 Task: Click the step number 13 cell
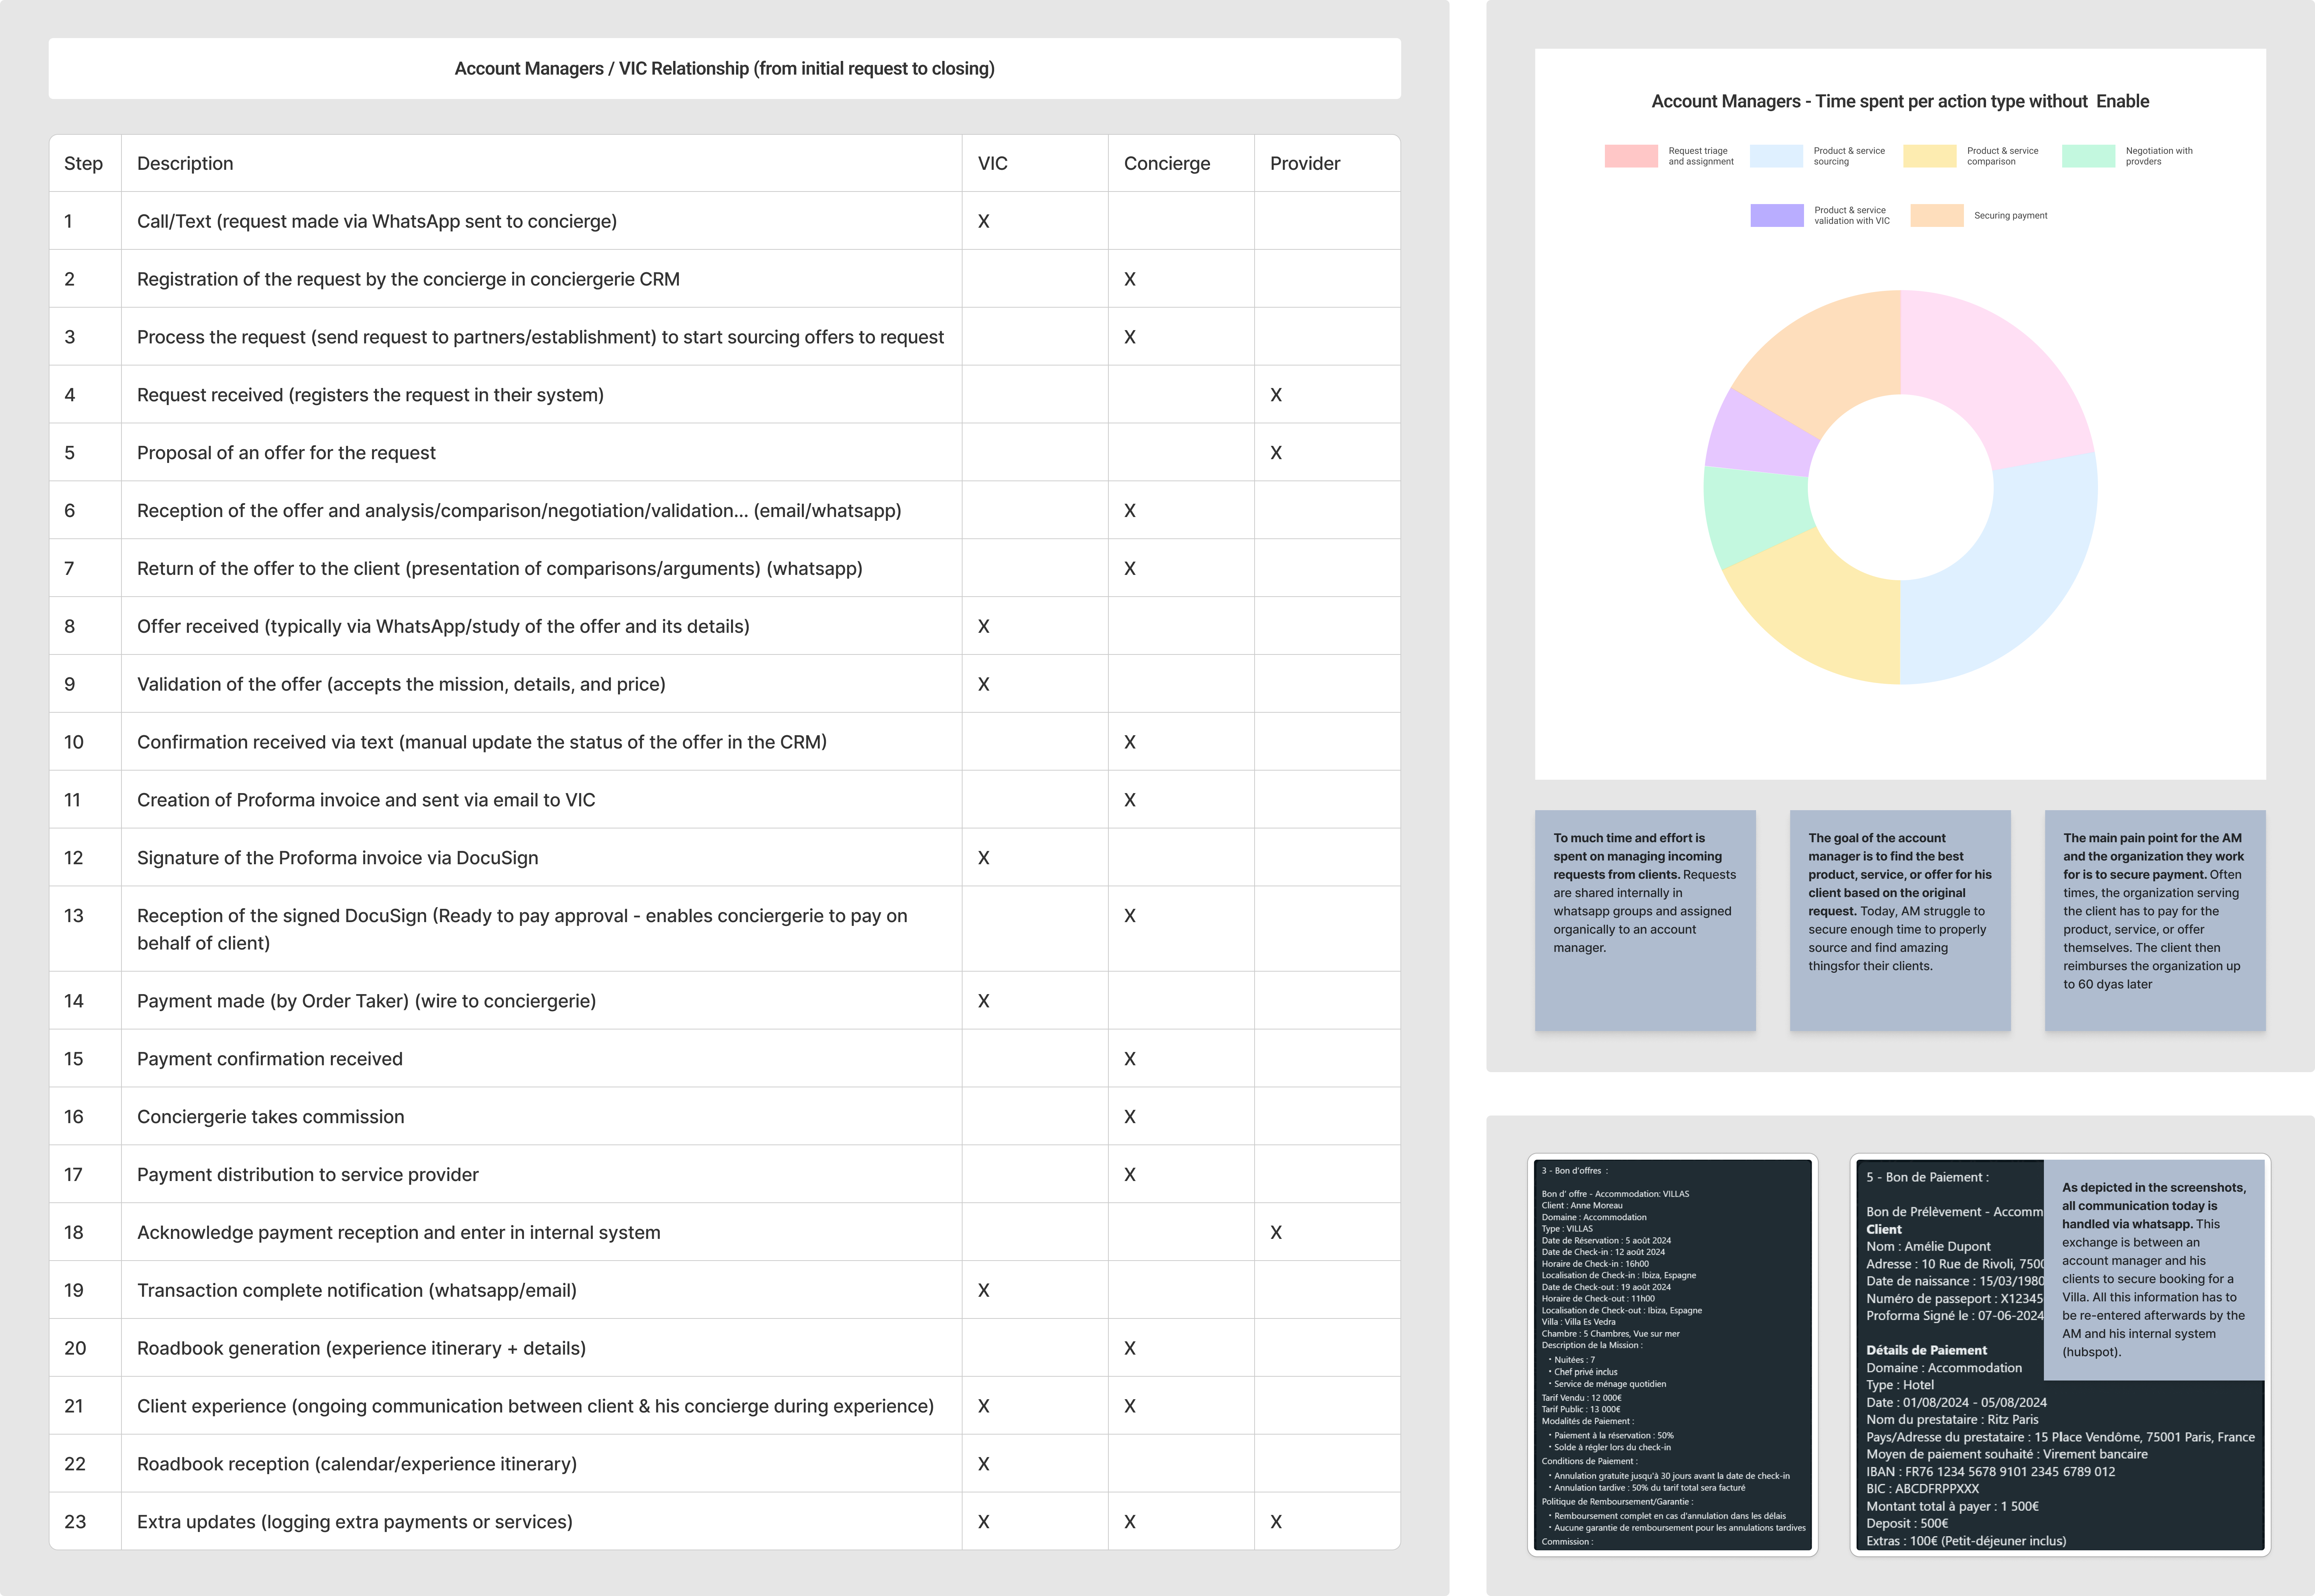click(85, 929)
